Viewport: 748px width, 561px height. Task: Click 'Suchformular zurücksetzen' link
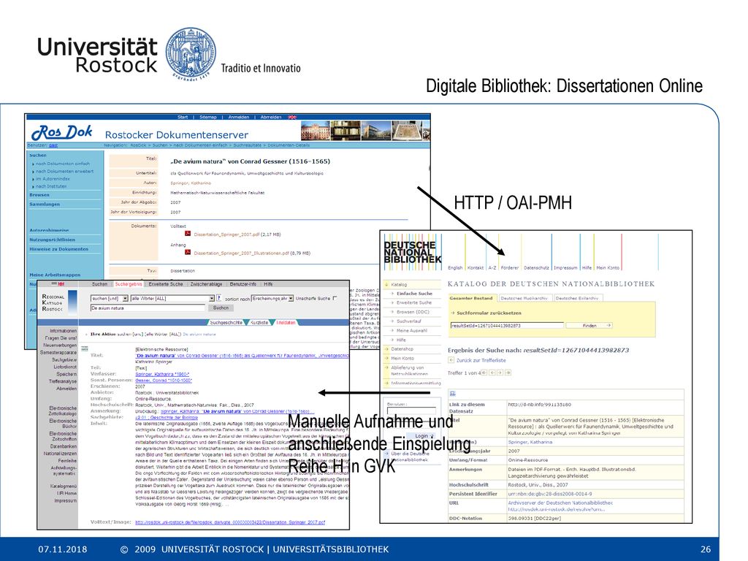point(489,313)
